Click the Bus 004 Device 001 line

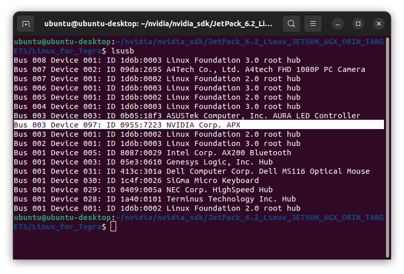pos(157,107)
